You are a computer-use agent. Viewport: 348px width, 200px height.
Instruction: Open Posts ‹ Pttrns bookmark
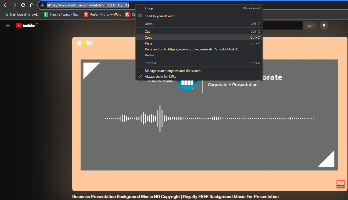[103, 14]
